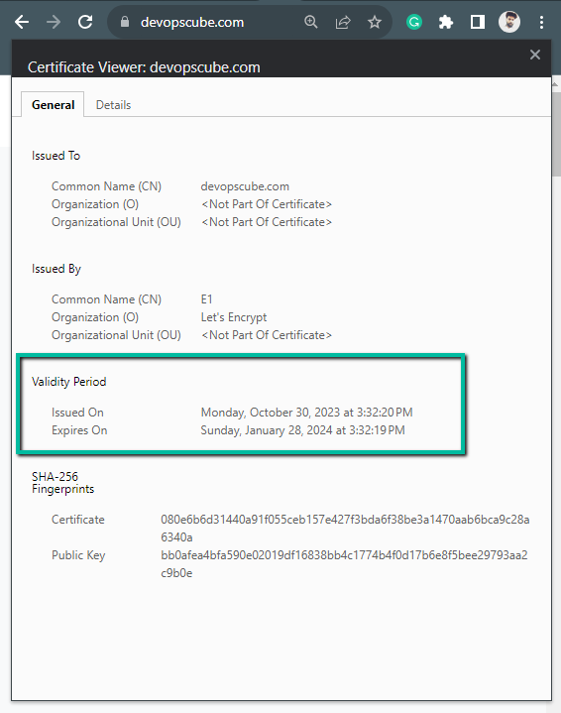Screen dimensions: 561x713
Task: Click the Issued On date value
Action: pyautogui.click(x=307, y=413)
